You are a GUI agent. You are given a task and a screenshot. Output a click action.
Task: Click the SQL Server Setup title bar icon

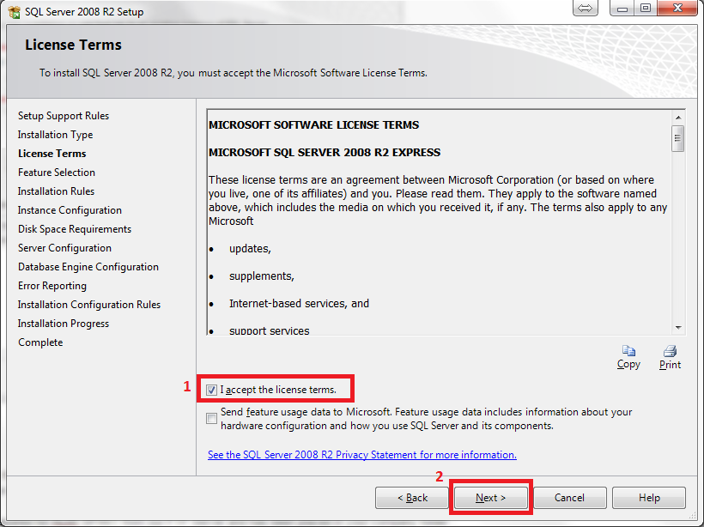tap(15, 12)
